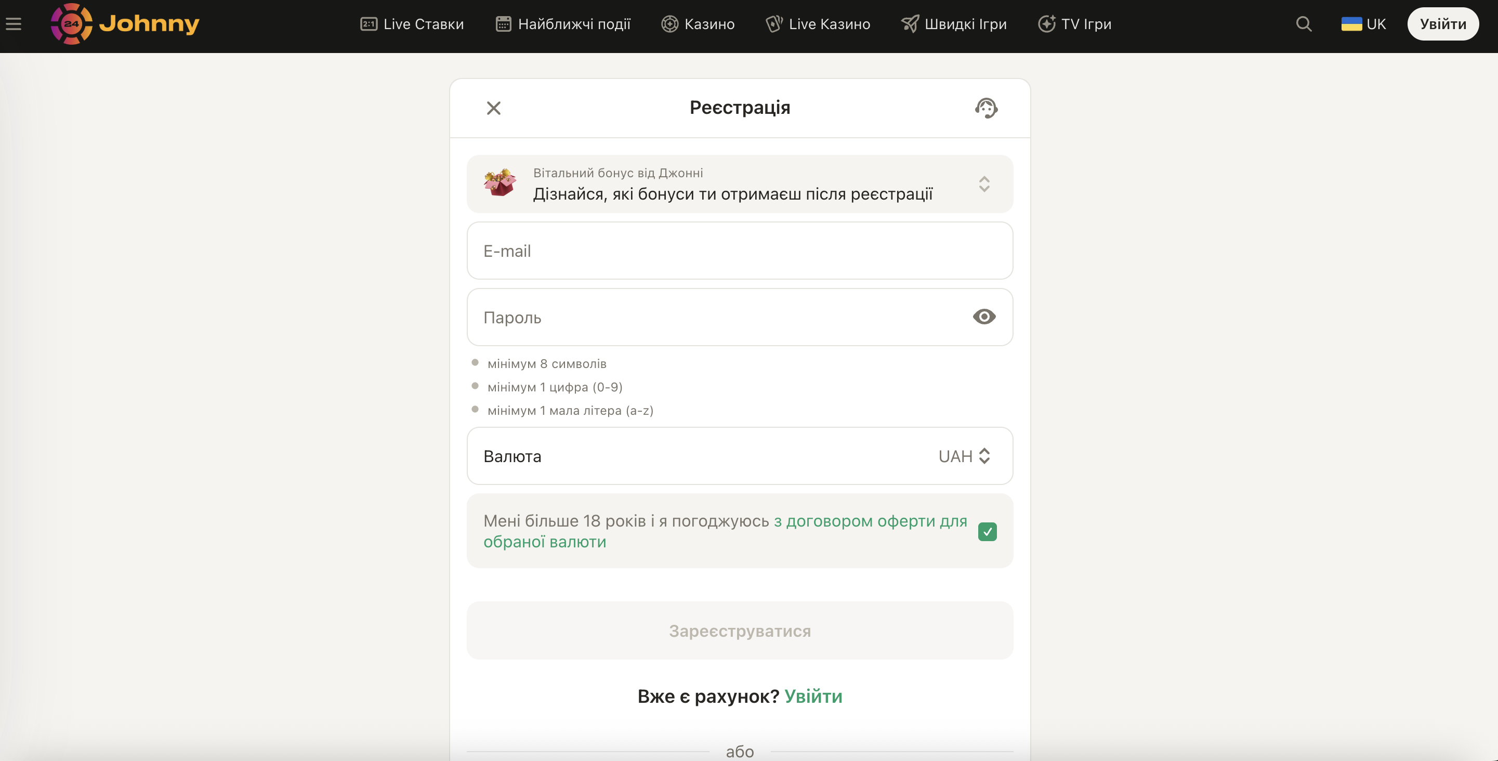This screenshot has width=1498, height=761.
Task: Show password using the eye icon
Action: coord(984,317)
